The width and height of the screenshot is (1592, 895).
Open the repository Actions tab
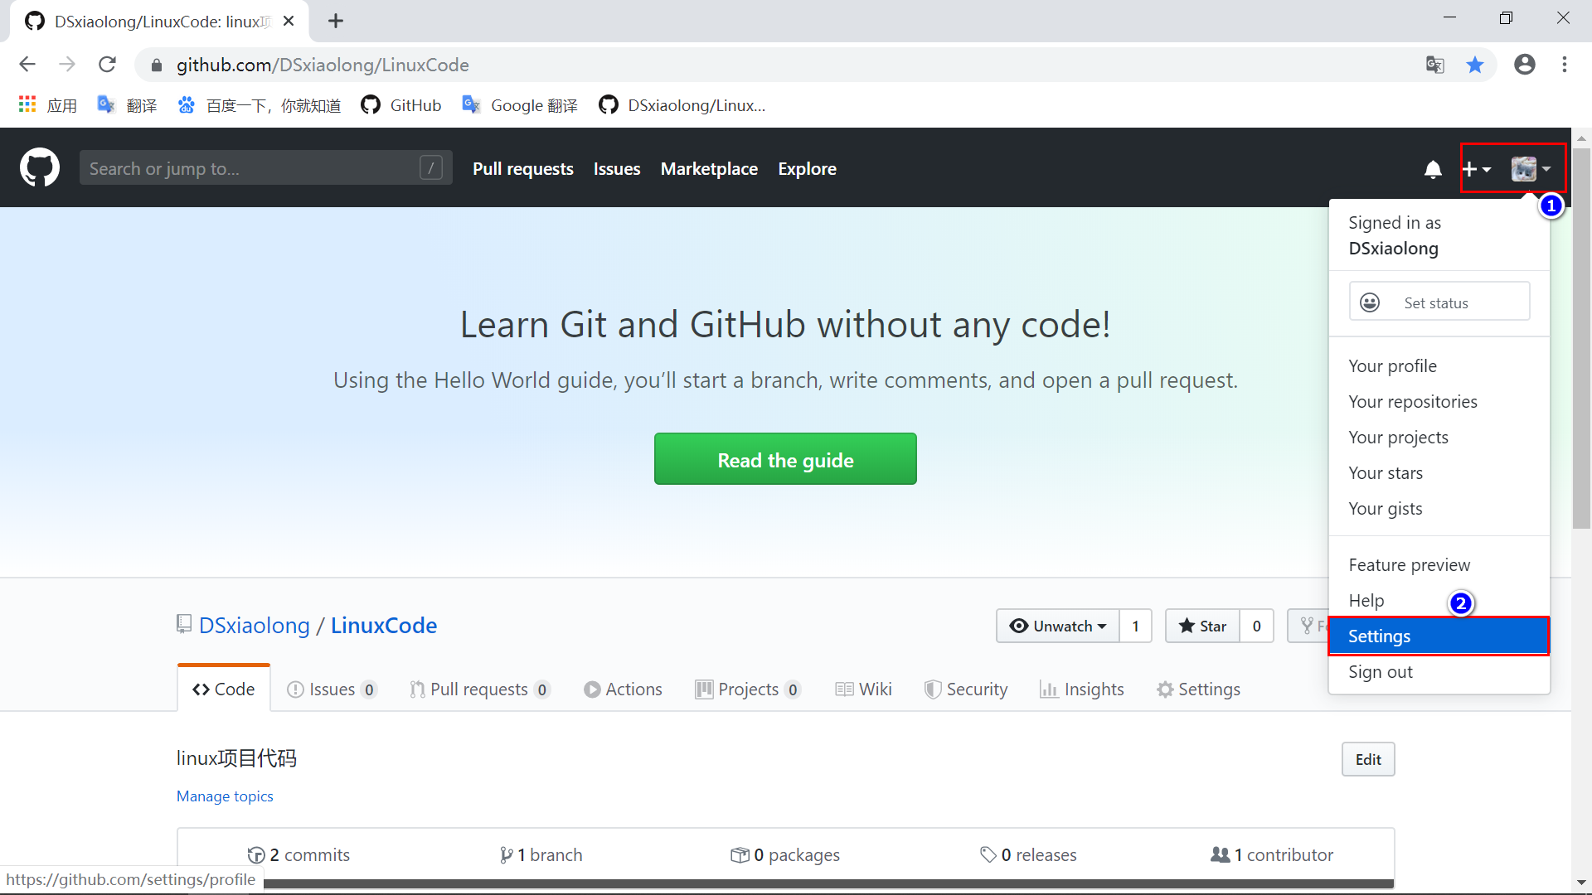tap(623, 689)
